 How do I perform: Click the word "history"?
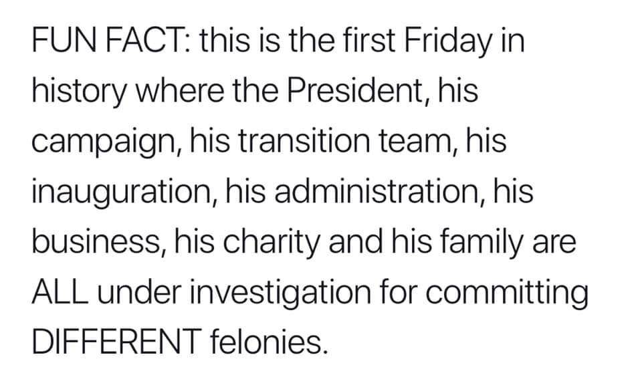(x=80, y=92)
